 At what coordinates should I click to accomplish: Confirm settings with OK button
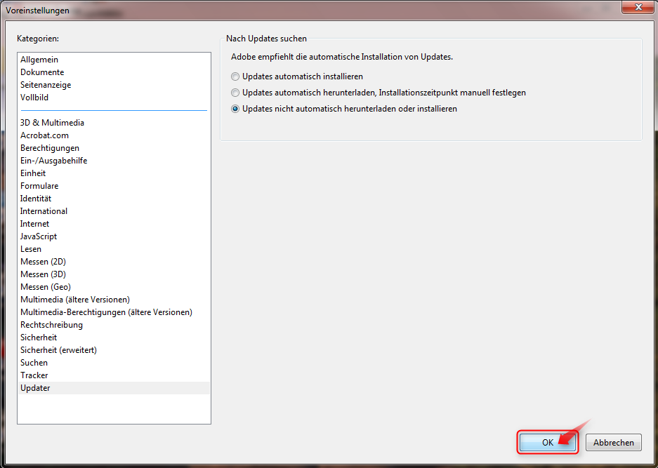click(548, 442)
